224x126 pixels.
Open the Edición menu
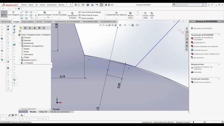pyautogui.click(x=31, y=5)
